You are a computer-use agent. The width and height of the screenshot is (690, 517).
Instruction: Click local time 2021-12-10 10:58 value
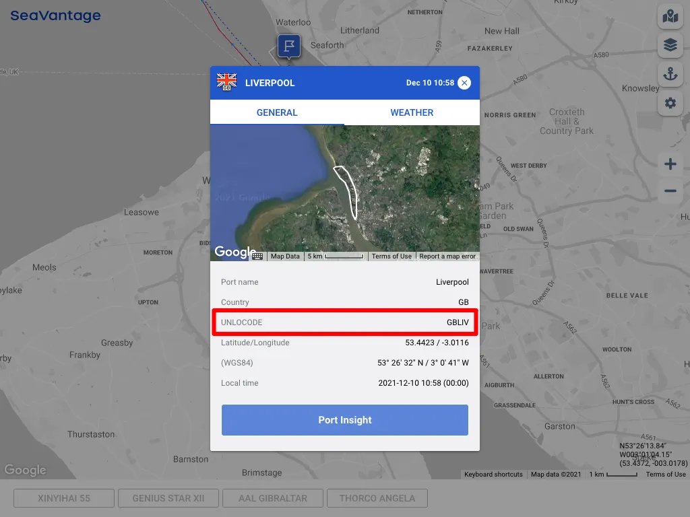click(423, 383)
